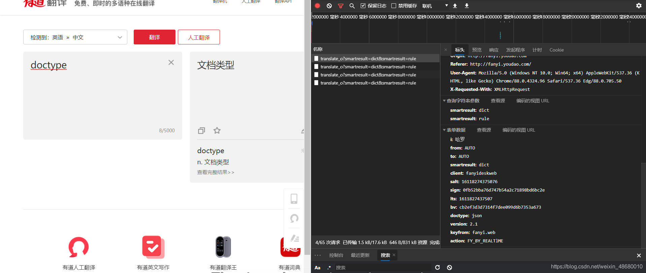
Task: Clear the search results in drawer
Action: click(x=449, y=267)
